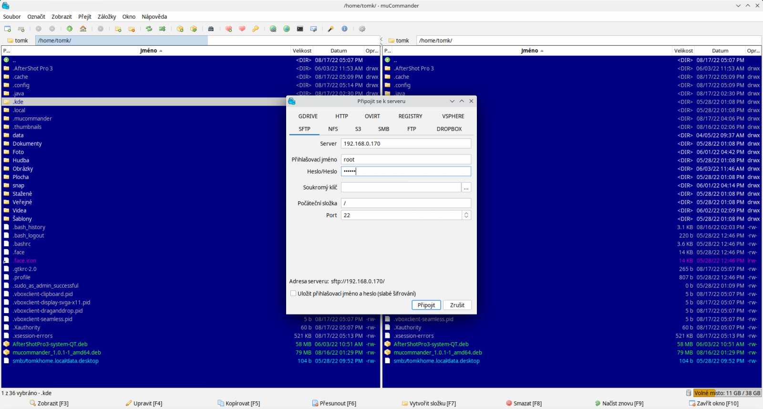
Task: Add bookmark heart-plus icon
Action: [229, 29]
